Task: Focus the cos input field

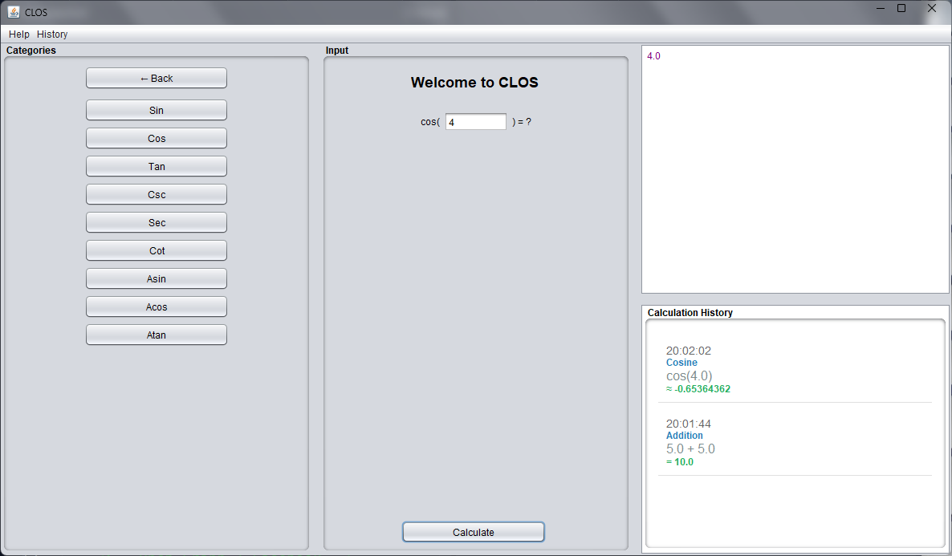Action: point(475,122)
